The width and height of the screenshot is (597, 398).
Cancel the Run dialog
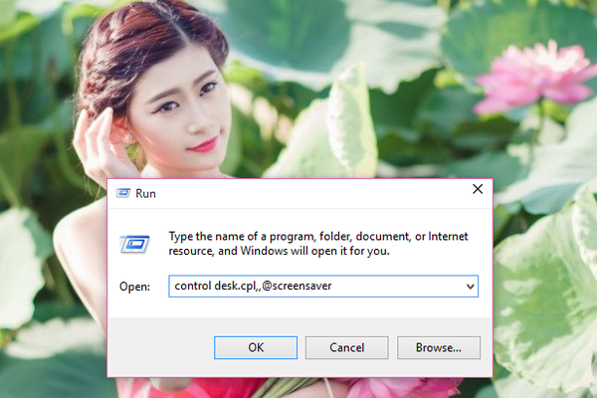347,347
